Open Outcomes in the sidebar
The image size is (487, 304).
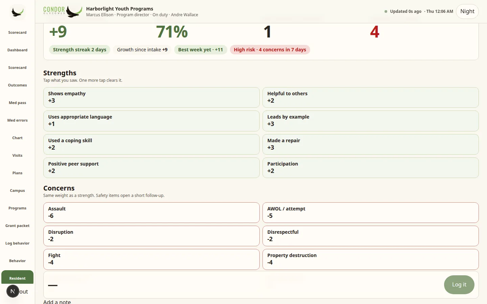point(17,85)
